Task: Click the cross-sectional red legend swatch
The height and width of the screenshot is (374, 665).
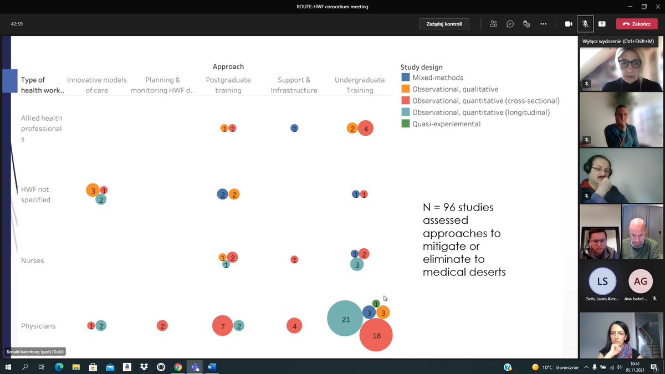Action: coord(406,101)
